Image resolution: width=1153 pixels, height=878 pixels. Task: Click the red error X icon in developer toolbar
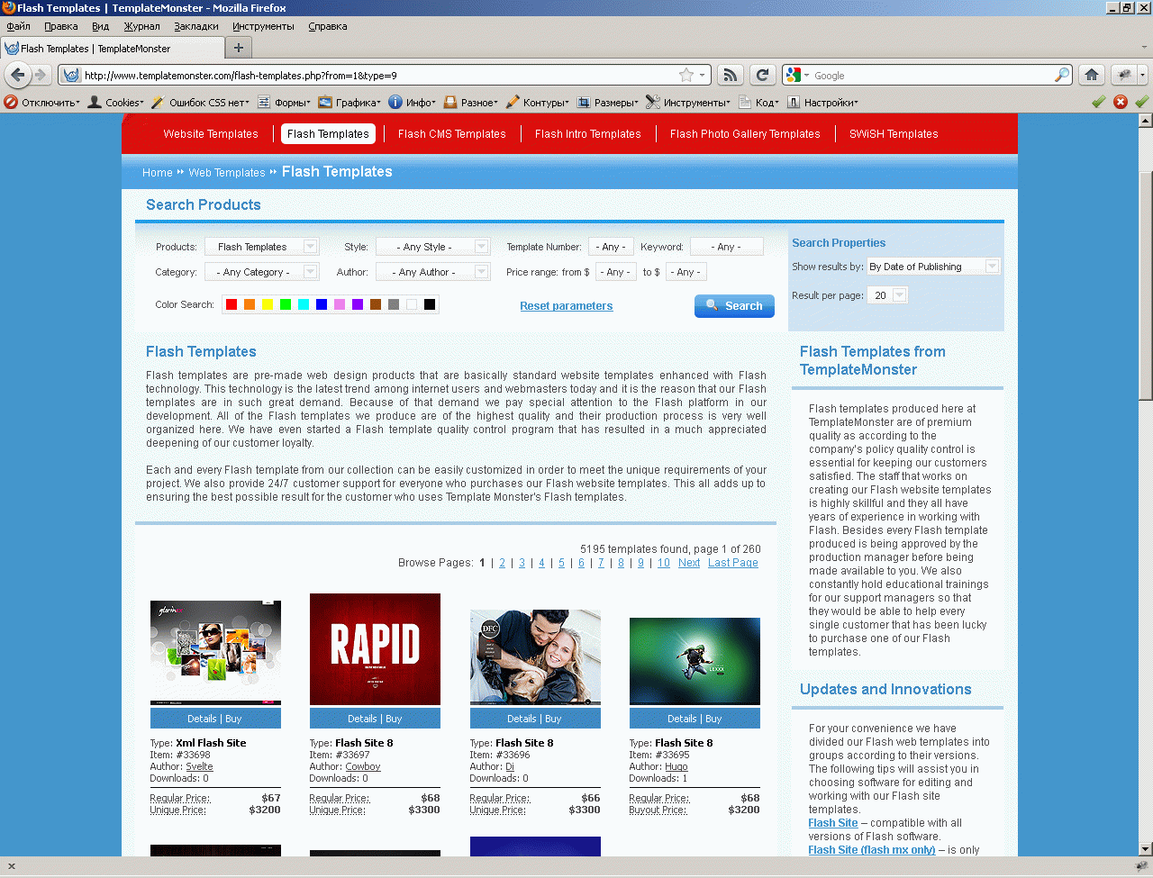pyautogui.click(x=1121, y=102)
